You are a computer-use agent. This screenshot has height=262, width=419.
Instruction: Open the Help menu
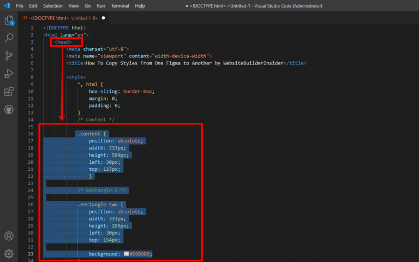coord(140,5)
